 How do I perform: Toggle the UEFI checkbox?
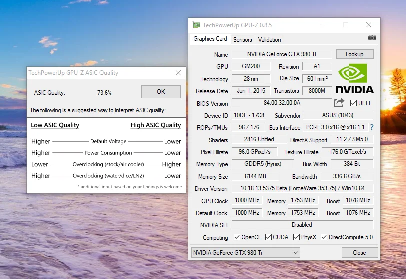(x=353, y=103)
